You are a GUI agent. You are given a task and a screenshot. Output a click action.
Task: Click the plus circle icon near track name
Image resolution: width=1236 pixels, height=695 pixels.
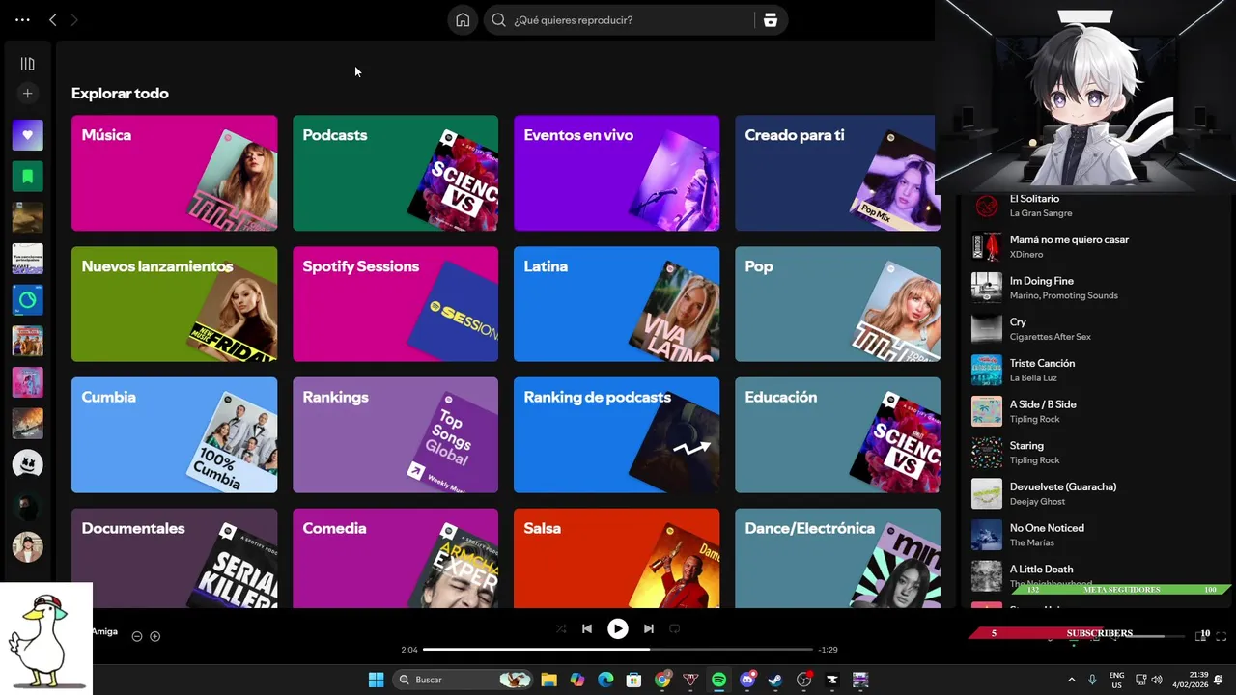(x=154, y=636)
